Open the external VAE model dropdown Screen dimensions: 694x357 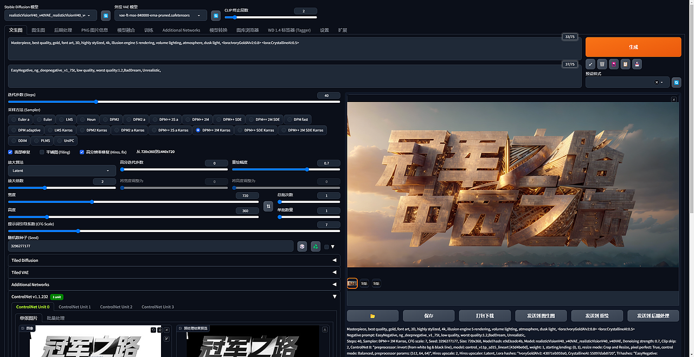pyautogui.click(x=160, y=16)
